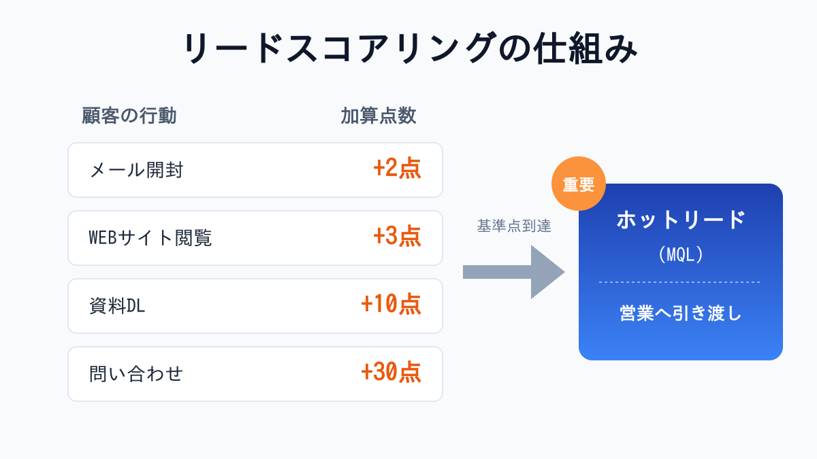Select the メール開封 row
817x459 pixels.
tap(255, 170)
